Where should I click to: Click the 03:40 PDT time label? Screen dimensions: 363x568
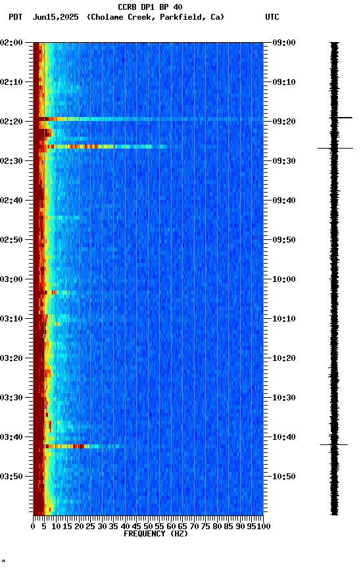tap(11, 437)
